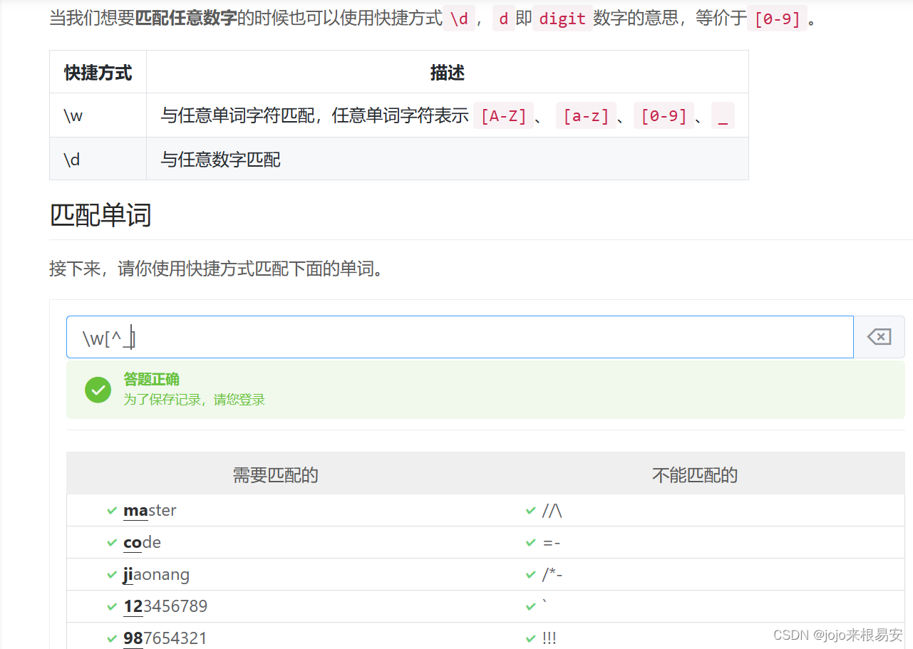Click the checkmark beside master
The image size is (913, 649).
pos(112,511)
